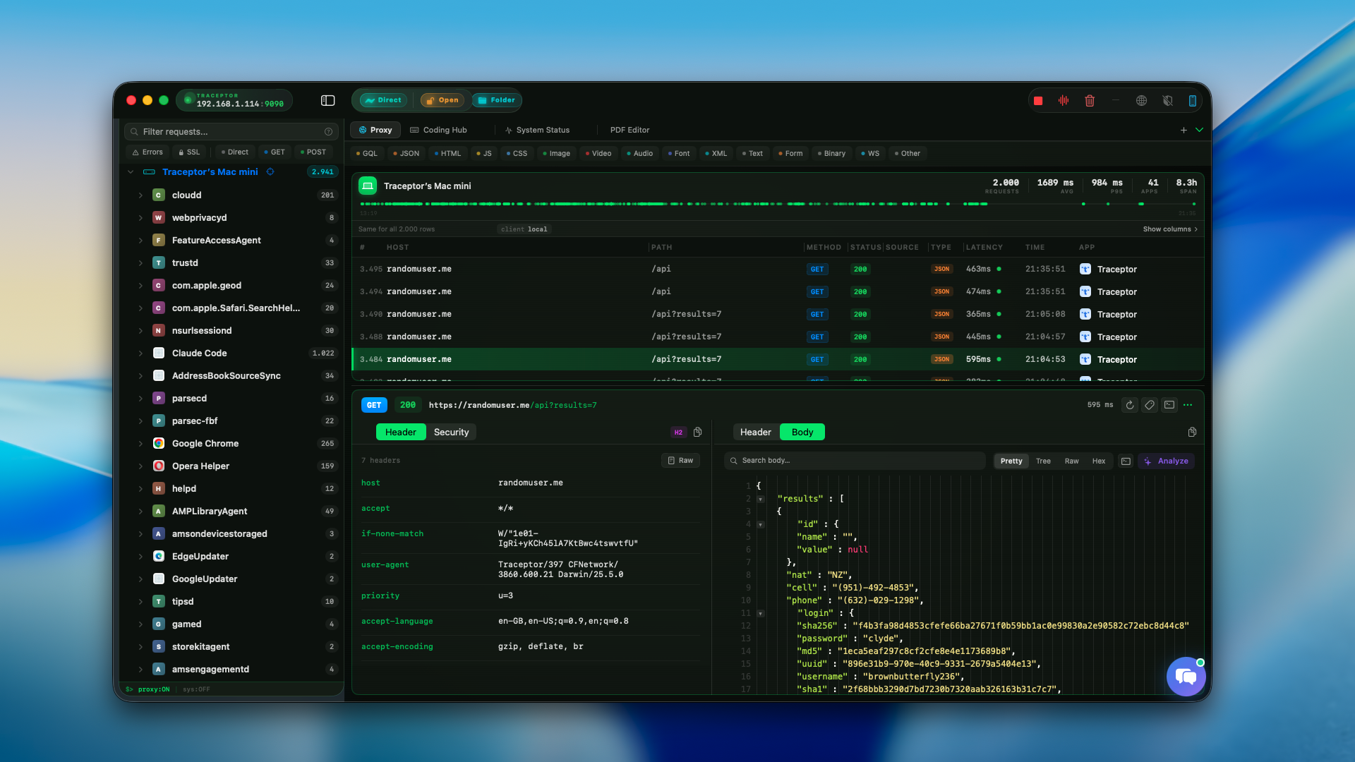Click the EdgeUpdater app icon in sidebar
Viewport: 1355px width, 762px height.
[159, 557]
